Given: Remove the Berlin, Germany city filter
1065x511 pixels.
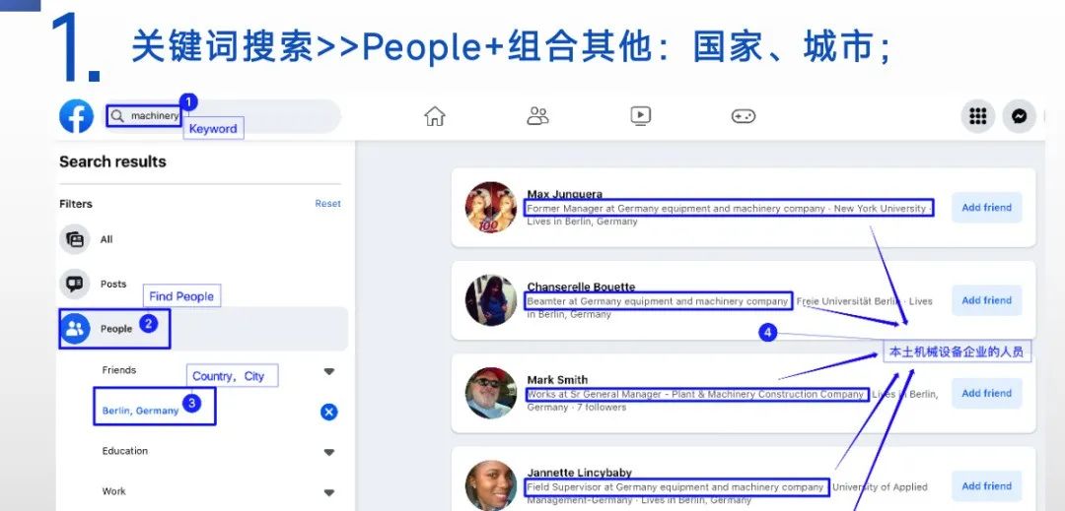Looking at the screenshot, I should (x=328, y=413).
